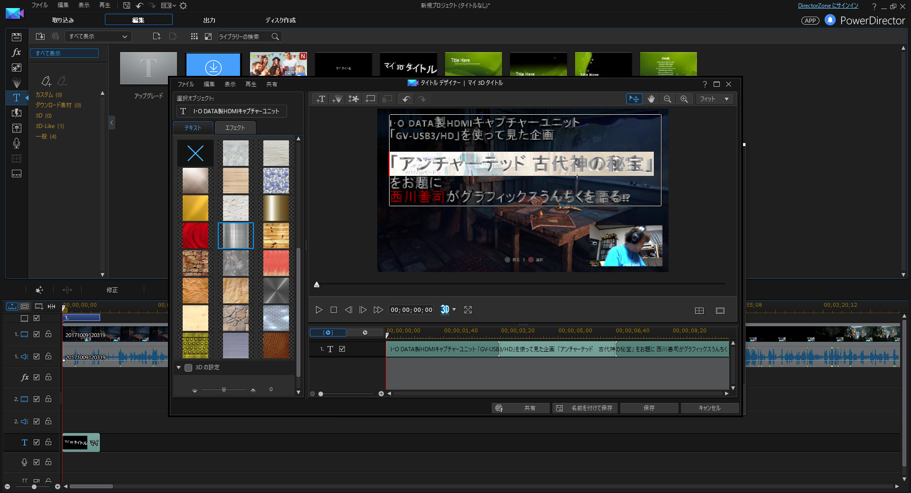This screenshot has height=493, width=911.
Task: Open the library filter dropdown showing すべて表示
Action: [98, 37]
